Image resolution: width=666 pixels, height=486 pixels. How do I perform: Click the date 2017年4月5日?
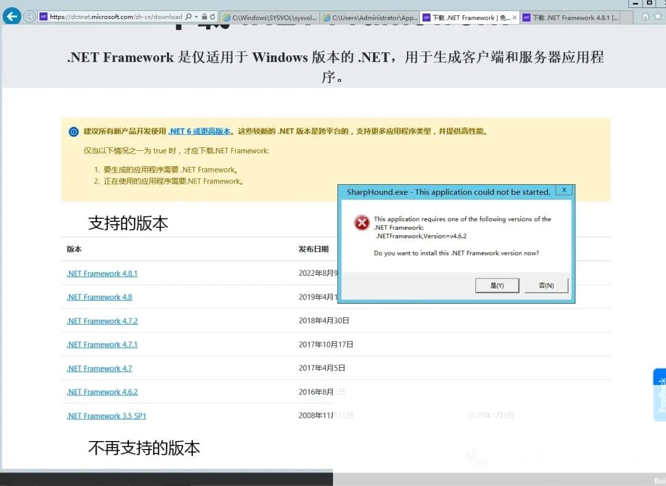click(x=321, y=368)
